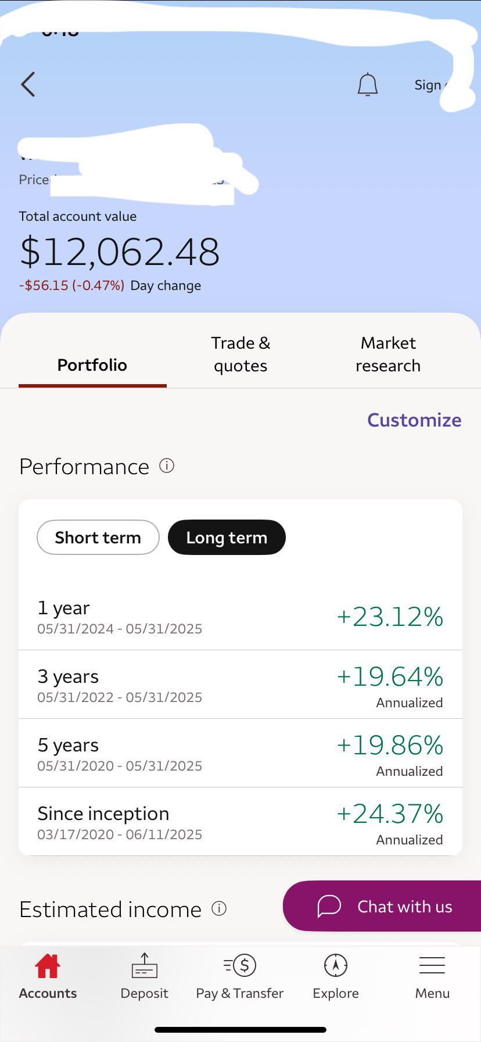Tap the Customize link

[414, 420]
